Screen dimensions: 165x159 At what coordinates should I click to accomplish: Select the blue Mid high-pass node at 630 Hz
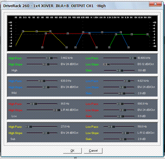coord(83,32)
